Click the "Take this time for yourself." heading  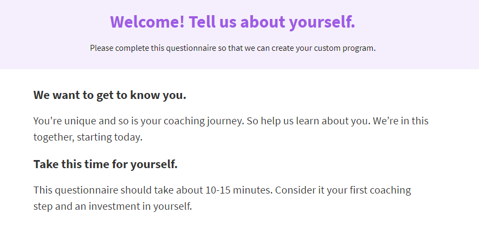[106, 164]
